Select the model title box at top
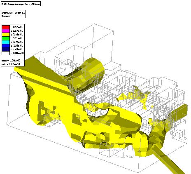This screenshot has height=174, width=191. click(21, 4)
